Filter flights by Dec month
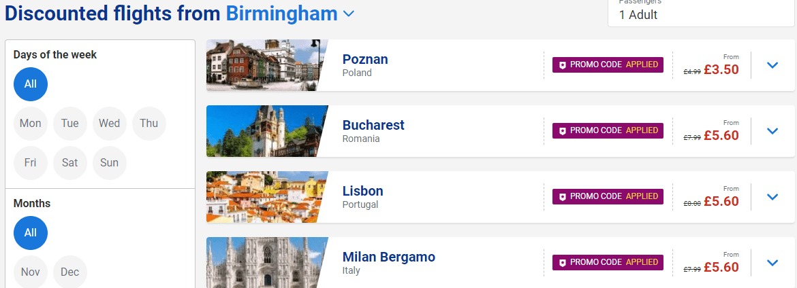The image size is (797, 288). (x=70, y=272)
